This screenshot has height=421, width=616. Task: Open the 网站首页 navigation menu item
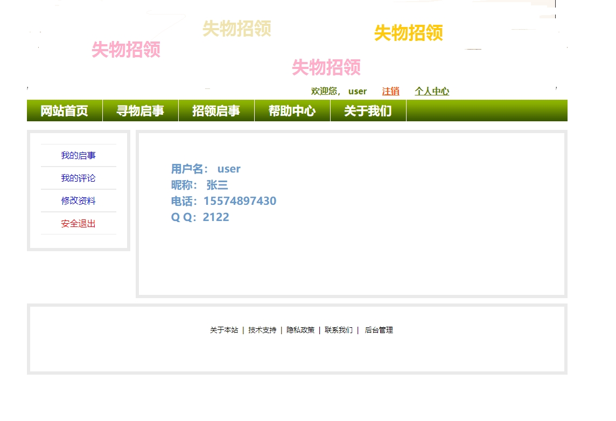64,110
